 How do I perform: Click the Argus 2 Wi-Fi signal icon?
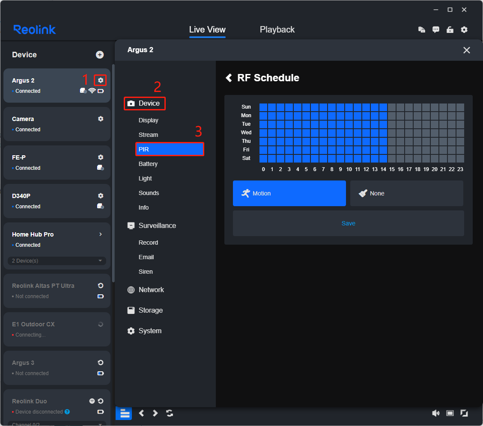click(x=92, y=91)
